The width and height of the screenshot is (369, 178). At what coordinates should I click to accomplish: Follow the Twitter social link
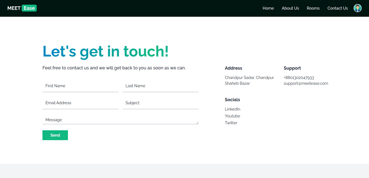pos(231,123)
